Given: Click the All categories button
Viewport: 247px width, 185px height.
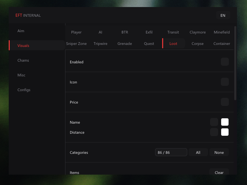Looking at the screenshot, I should pos(198,152).
